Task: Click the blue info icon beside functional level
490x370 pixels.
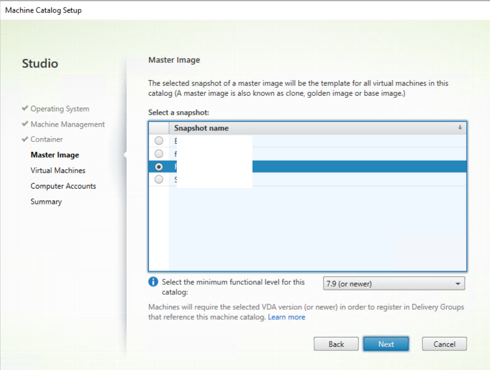Action: pos(153,282)
